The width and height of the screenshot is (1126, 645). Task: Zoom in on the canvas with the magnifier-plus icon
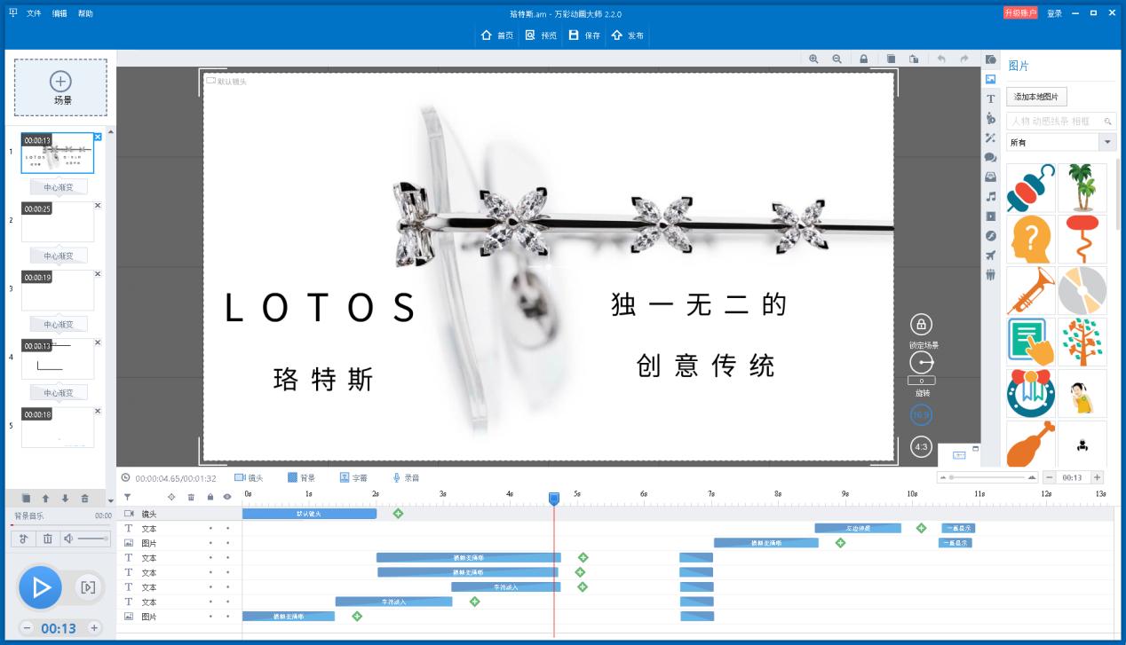(813, 59)
